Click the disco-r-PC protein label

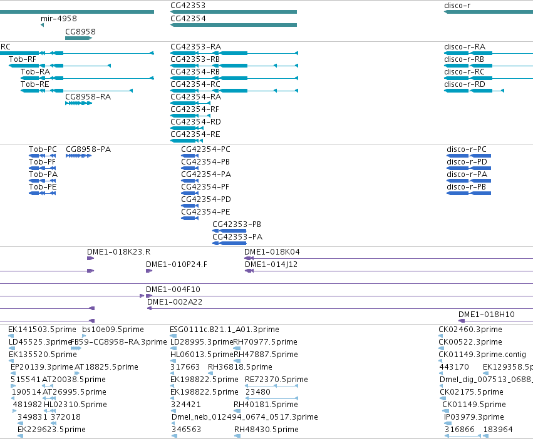tap(467, 149)
